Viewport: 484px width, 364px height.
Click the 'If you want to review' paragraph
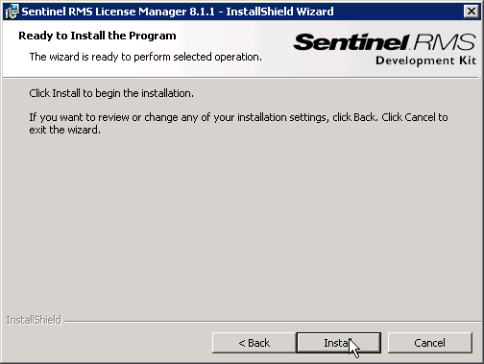(238, 124)
